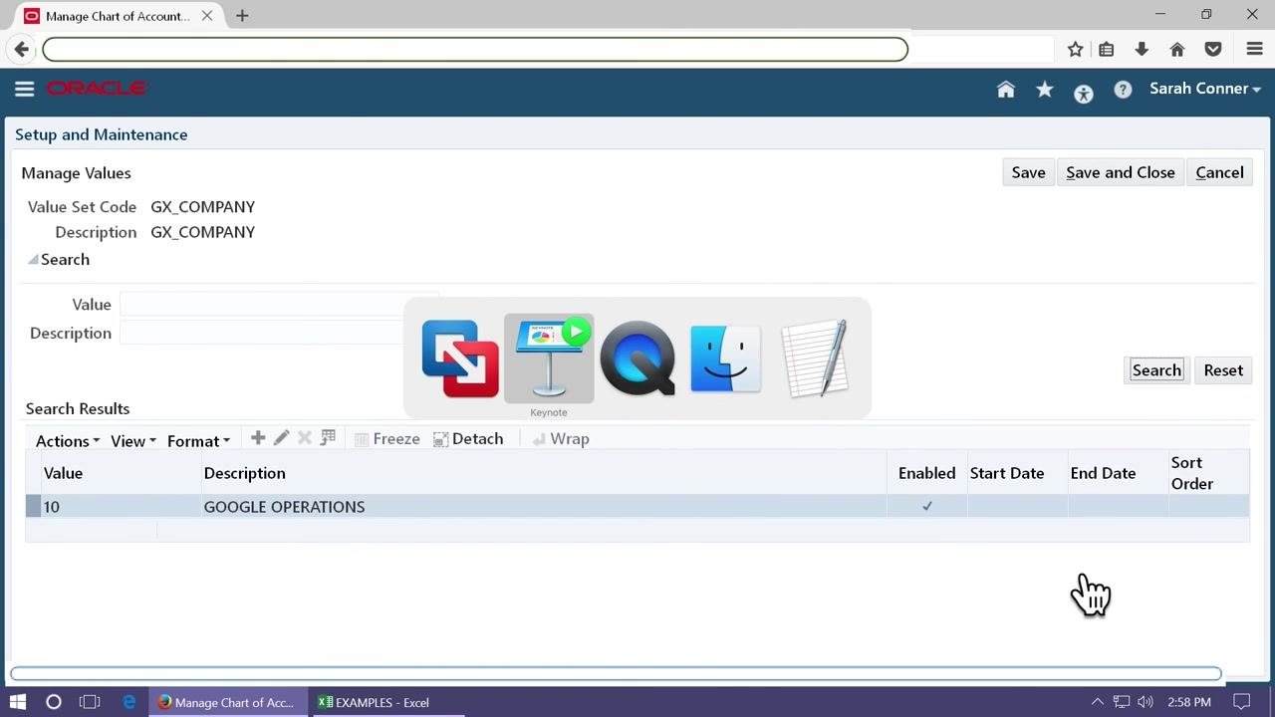
Task: Open the Help question mark icon
Action: 1123,90
